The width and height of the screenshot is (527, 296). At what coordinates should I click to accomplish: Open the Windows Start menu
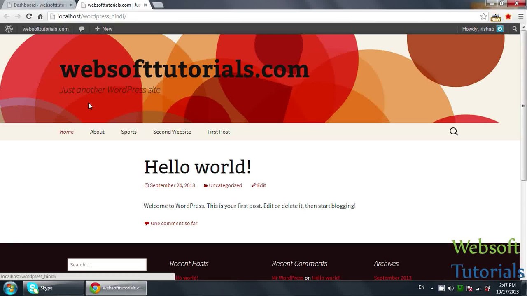point(10,288)
